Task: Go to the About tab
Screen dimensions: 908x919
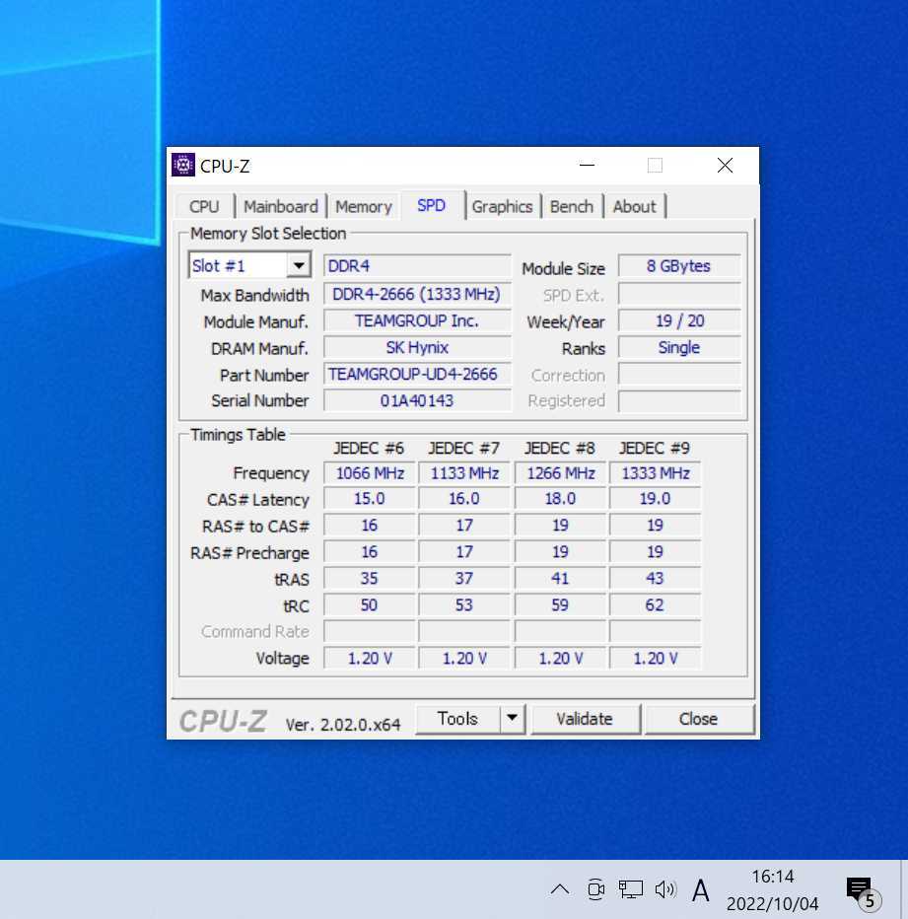Action: pyautogui.click(x=634, y=206)
